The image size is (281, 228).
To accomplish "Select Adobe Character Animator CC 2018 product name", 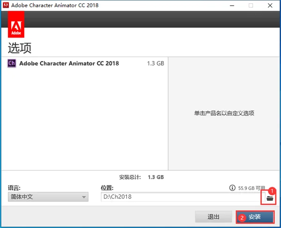I will coord(69,63).
